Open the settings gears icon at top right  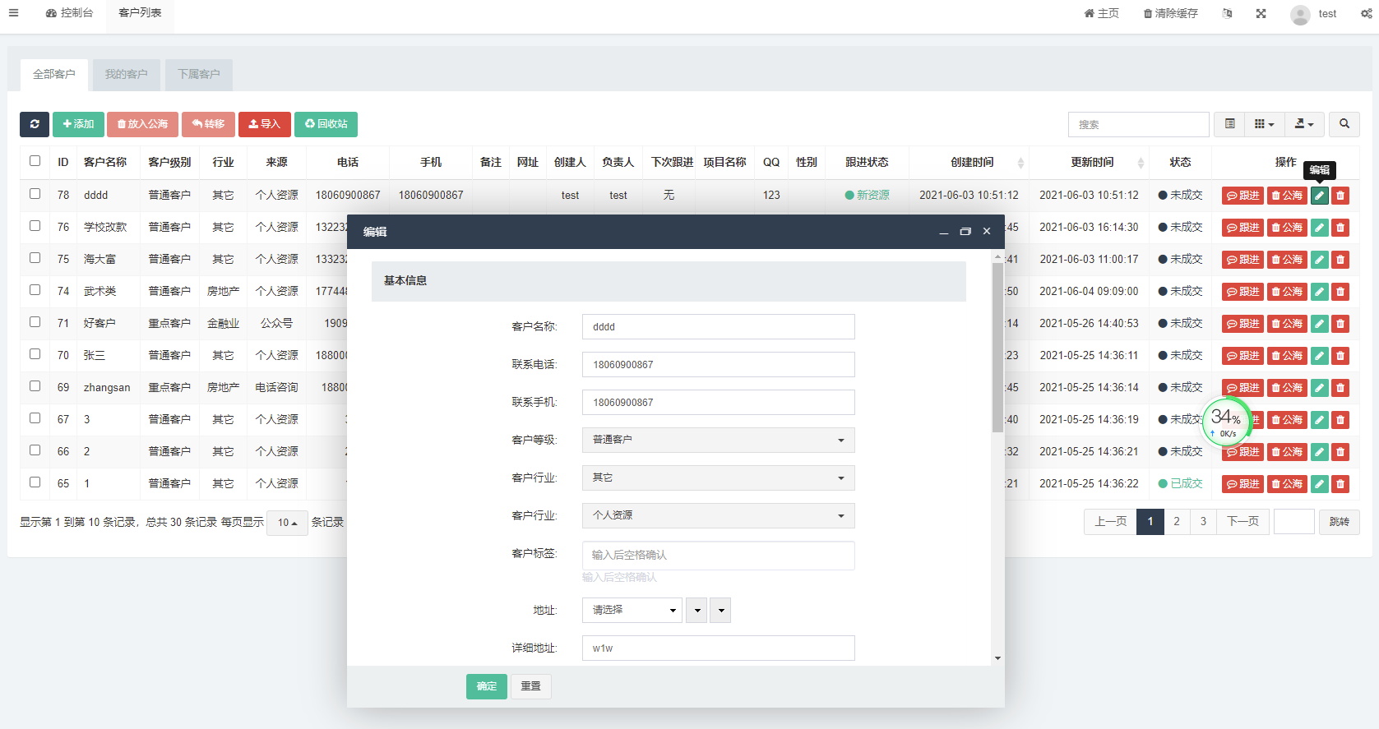[1366, 14]
